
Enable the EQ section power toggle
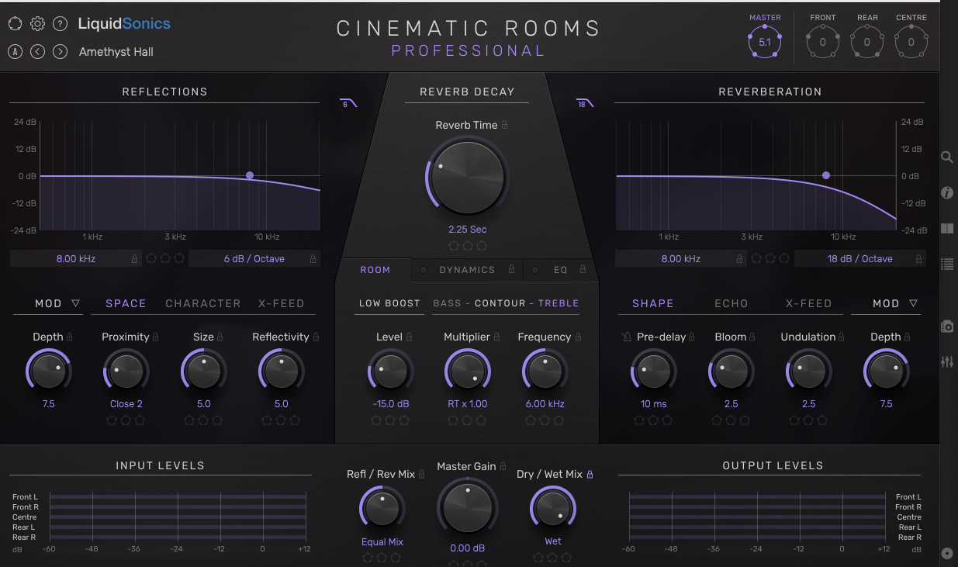(x=535, y=270)
